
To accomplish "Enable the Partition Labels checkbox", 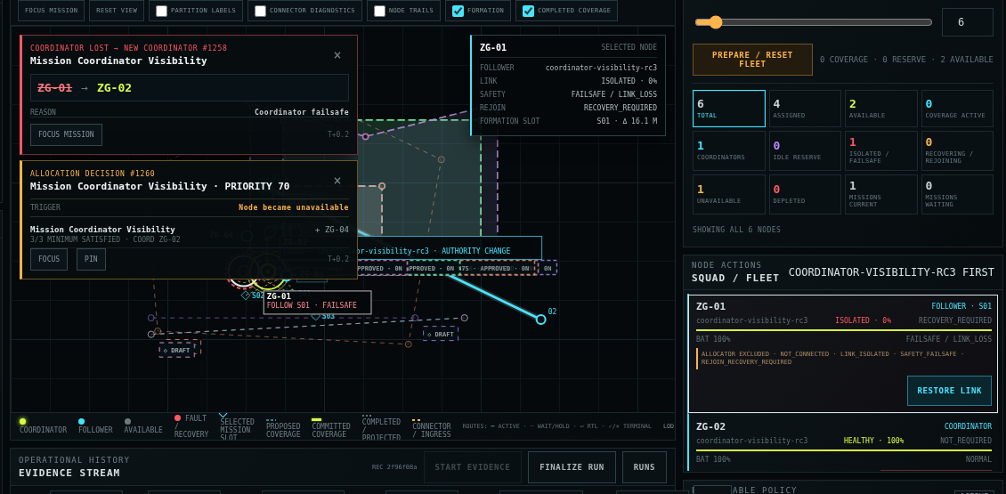I will [x=162, y=11].
